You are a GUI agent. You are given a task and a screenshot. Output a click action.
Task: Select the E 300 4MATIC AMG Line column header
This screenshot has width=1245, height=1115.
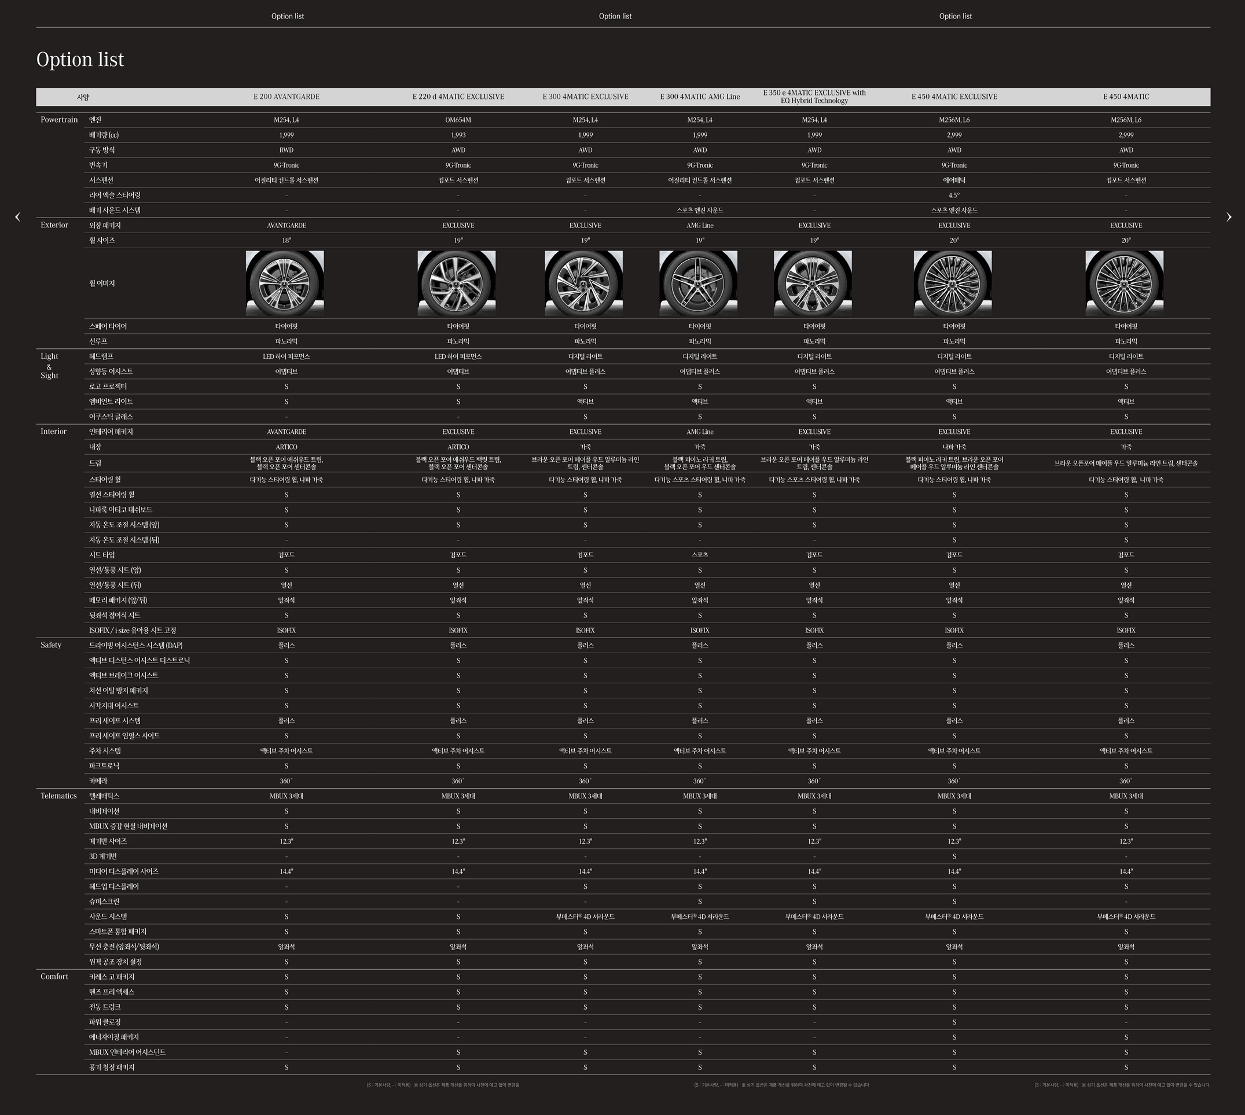click(x=700, y=97)
